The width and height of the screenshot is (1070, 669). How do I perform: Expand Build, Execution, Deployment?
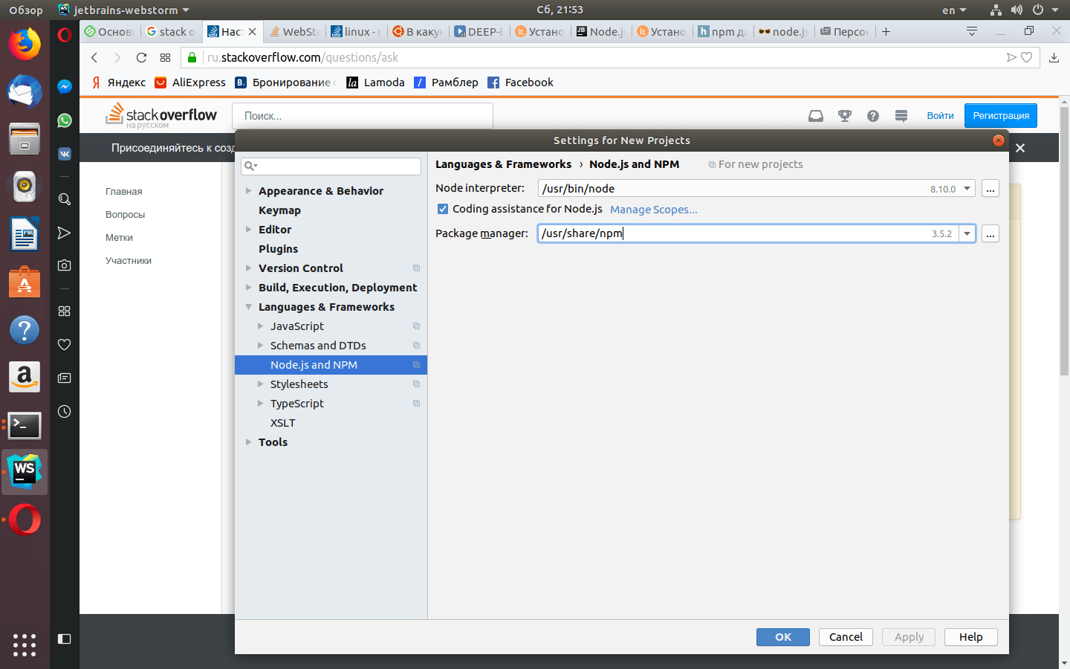248,288
